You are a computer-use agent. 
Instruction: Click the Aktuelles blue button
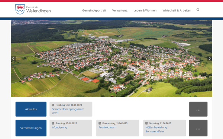pos(31,109)
